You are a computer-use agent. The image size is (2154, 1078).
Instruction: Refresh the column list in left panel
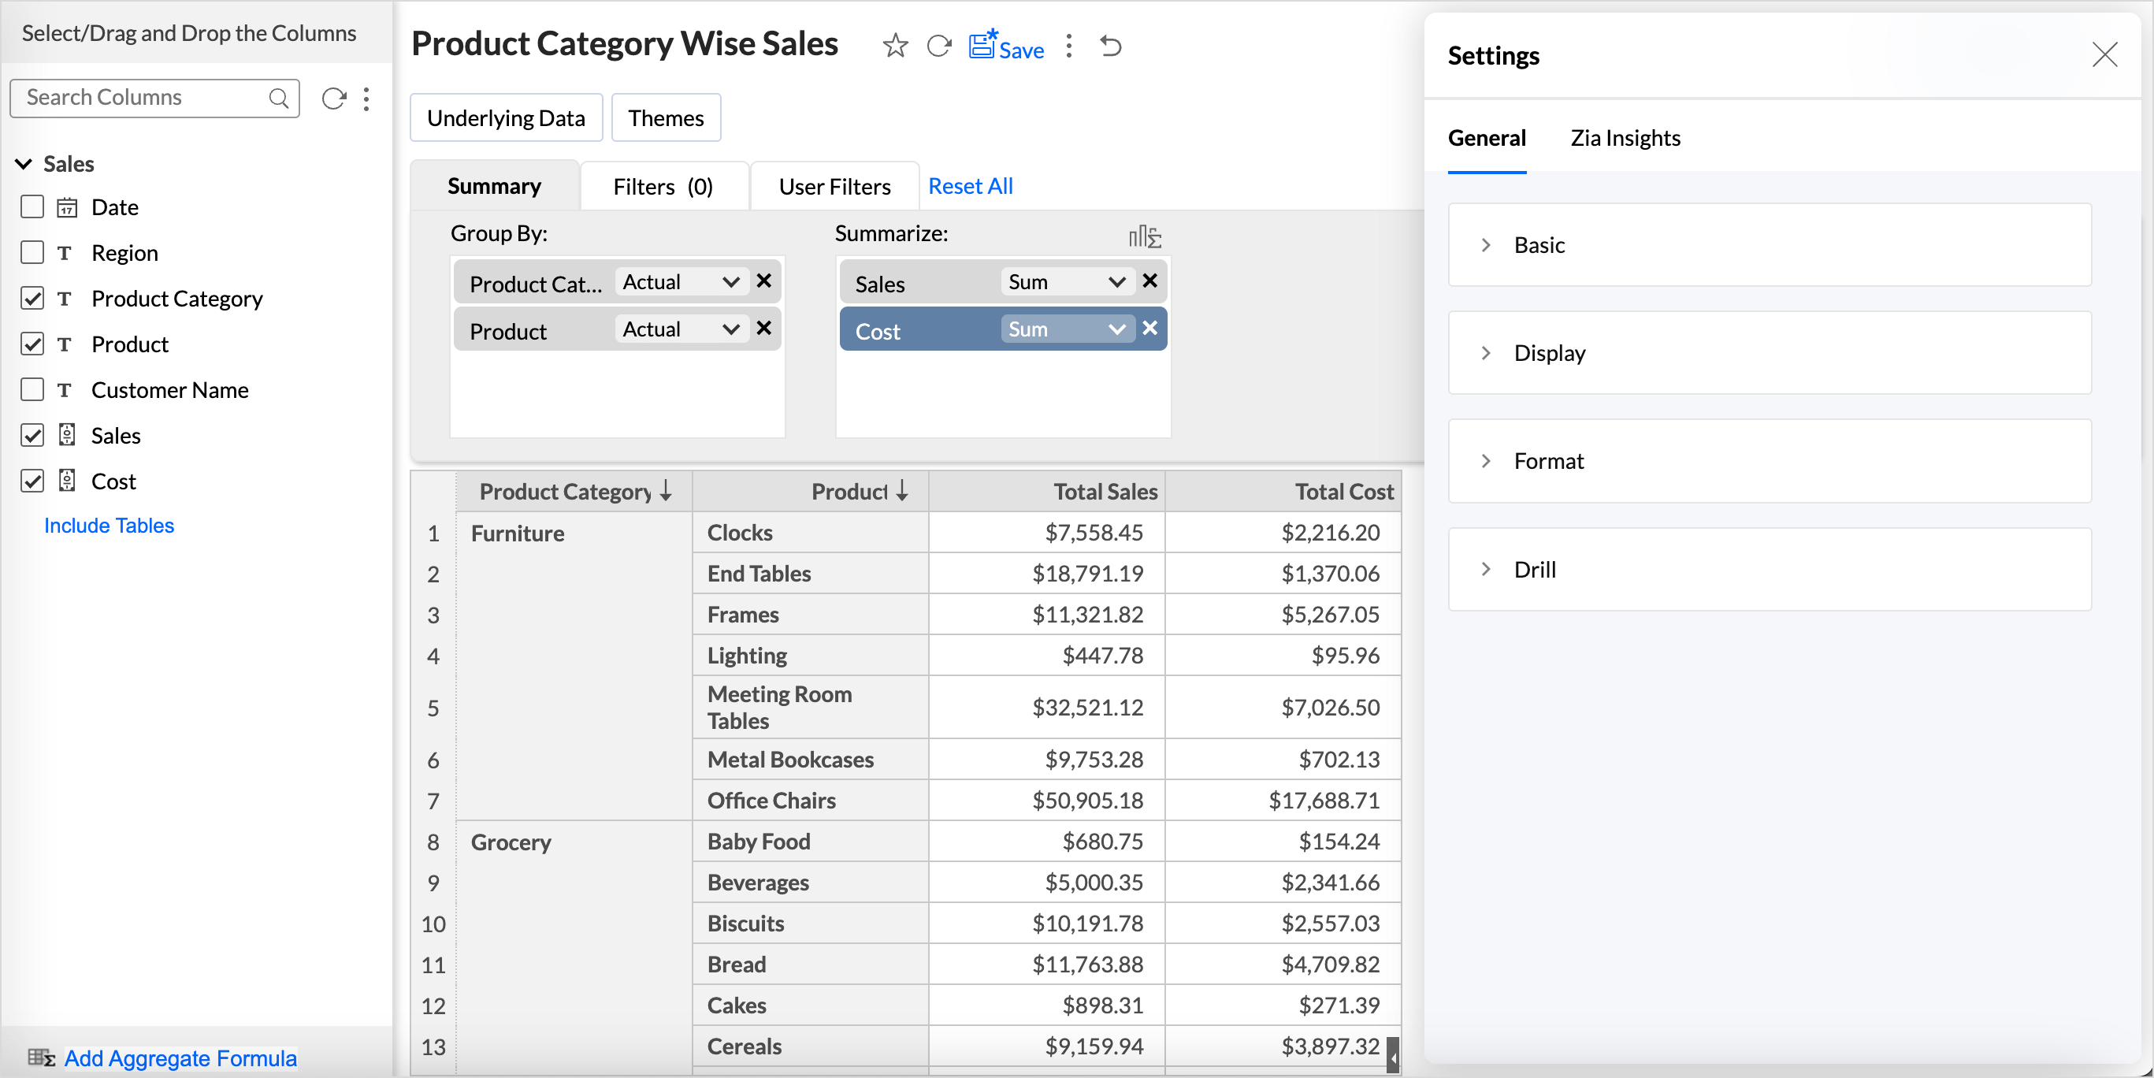(x=333, y=99)
